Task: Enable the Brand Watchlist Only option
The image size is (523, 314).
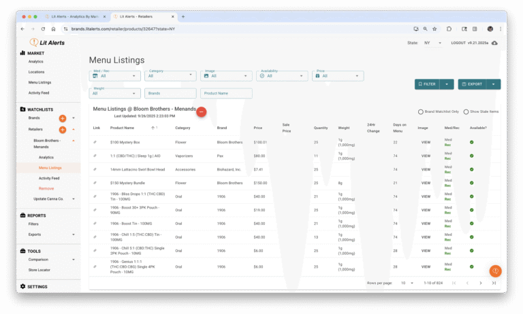Action: coord(421,111)
